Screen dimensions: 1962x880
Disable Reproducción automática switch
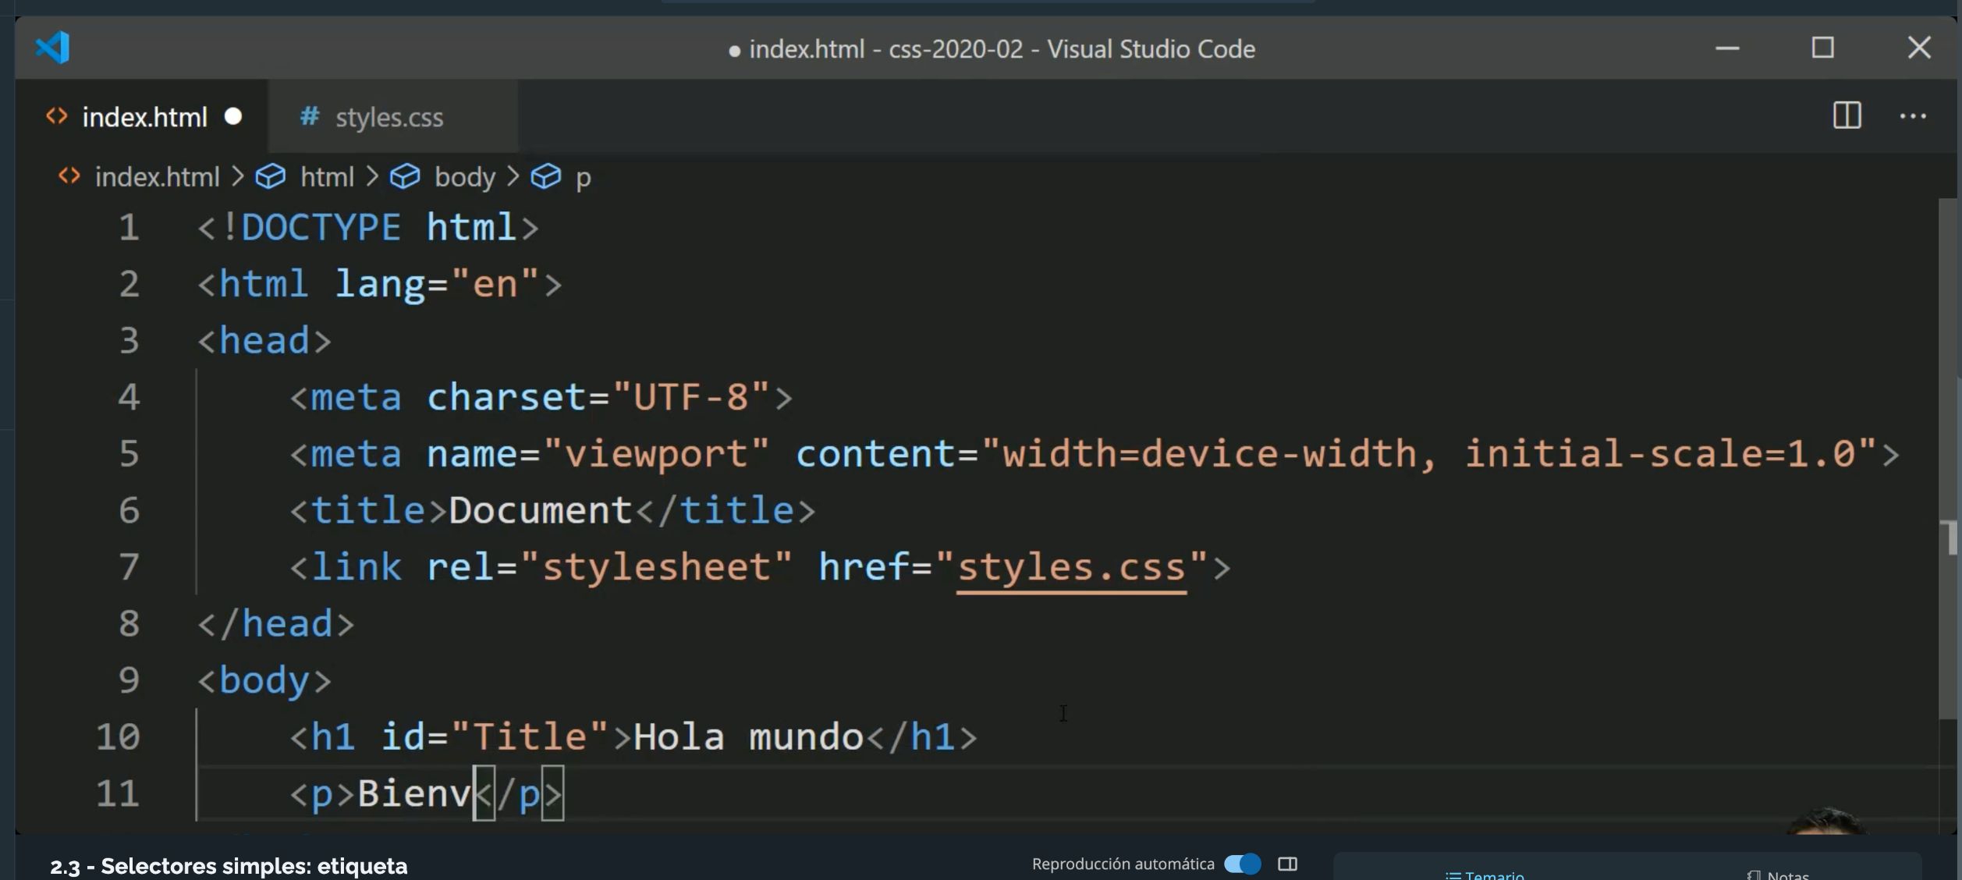click(1242, 864)
